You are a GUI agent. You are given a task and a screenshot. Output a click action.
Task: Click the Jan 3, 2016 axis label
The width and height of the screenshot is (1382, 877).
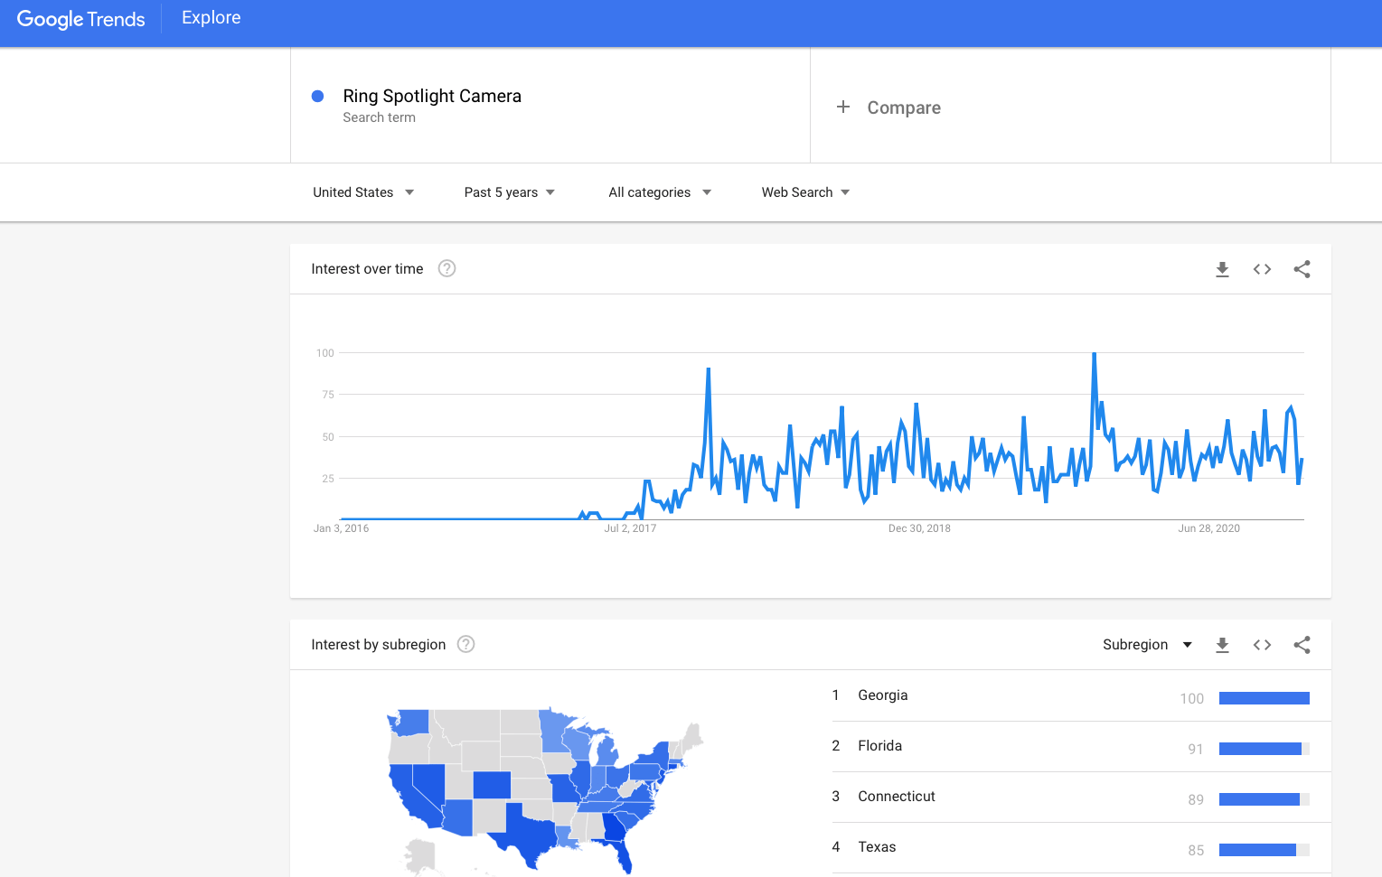pyautogui.click(x=341, y=528)
